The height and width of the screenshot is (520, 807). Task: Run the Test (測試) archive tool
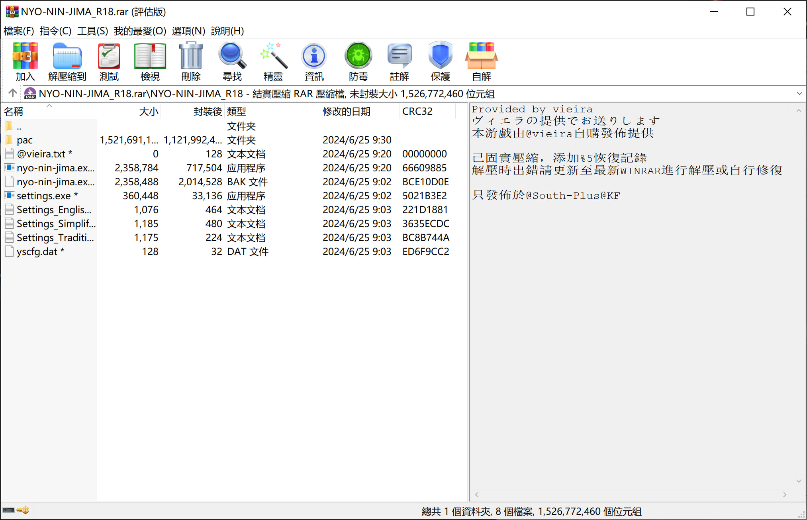109,61
